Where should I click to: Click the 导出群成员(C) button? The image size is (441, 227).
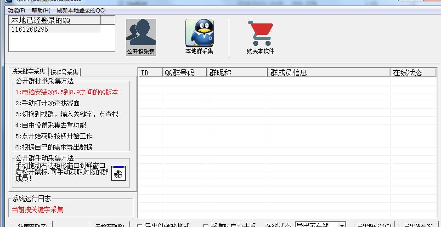click(x=374, y=225)
